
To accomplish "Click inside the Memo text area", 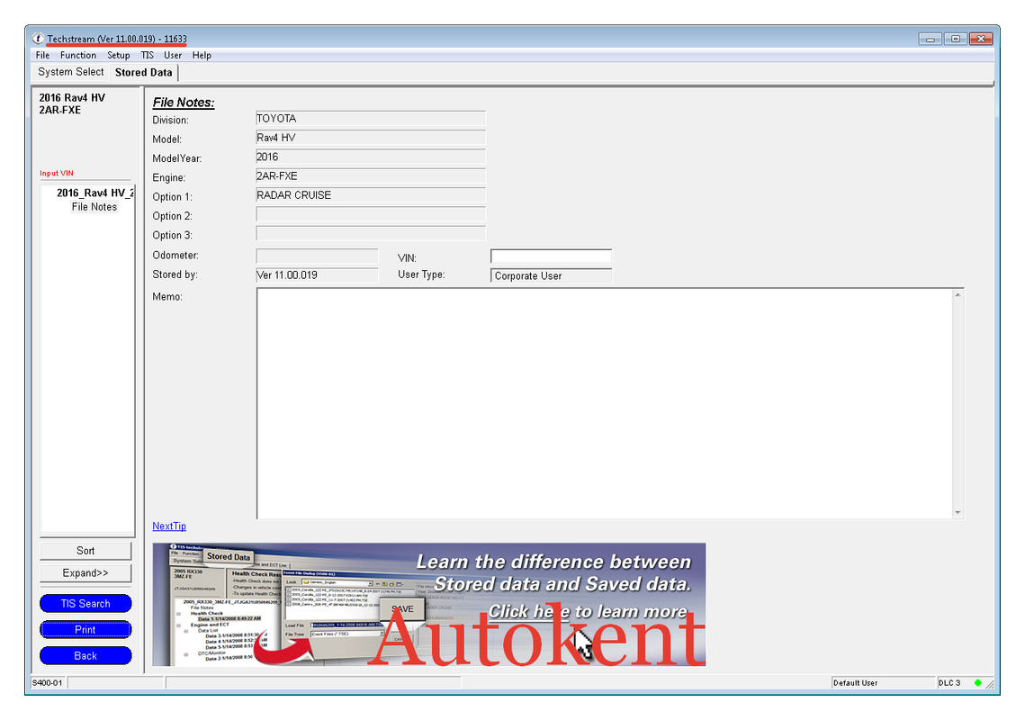I will (x=605, y=403).
